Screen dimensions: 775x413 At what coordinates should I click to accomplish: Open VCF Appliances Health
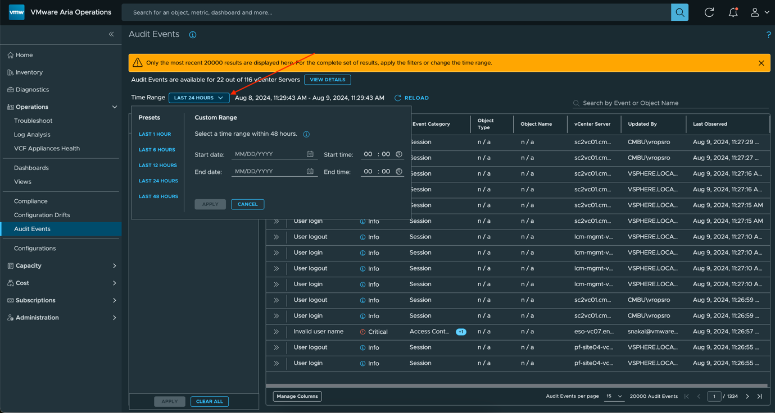tap(47, 148)
